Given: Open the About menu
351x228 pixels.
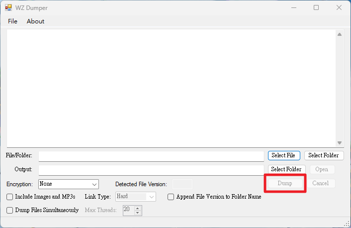Looking at the screenshot, I should (x=35, y=21).
